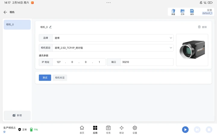Select 相机_0 in the left list
The width and height of the screenshot is (217, 136).
tap(17, 24)
